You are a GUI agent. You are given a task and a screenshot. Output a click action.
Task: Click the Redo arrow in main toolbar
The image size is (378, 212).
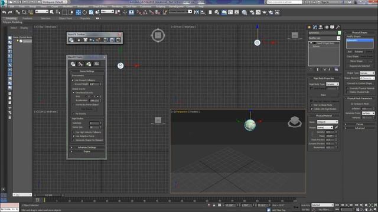pos(10,12)
